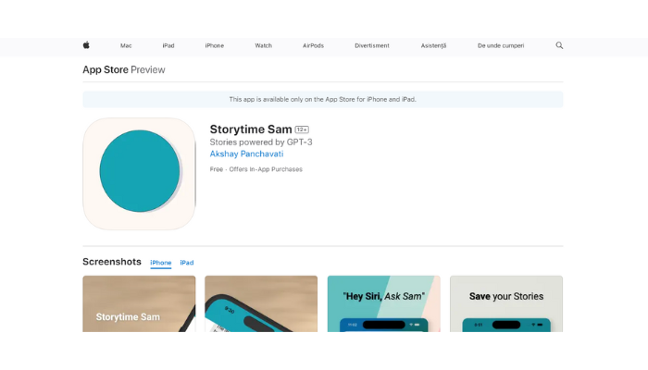Open the tilted phone screenshot thumbnail
Viewport: 648px width, 370px height.
261,304
